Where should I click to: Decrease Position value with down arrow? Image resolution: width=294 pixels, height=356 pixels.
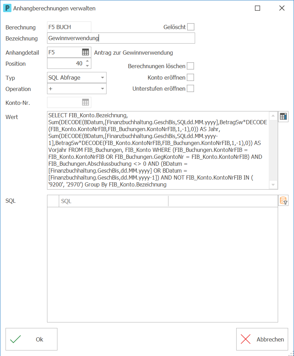(x=88, y=66)
